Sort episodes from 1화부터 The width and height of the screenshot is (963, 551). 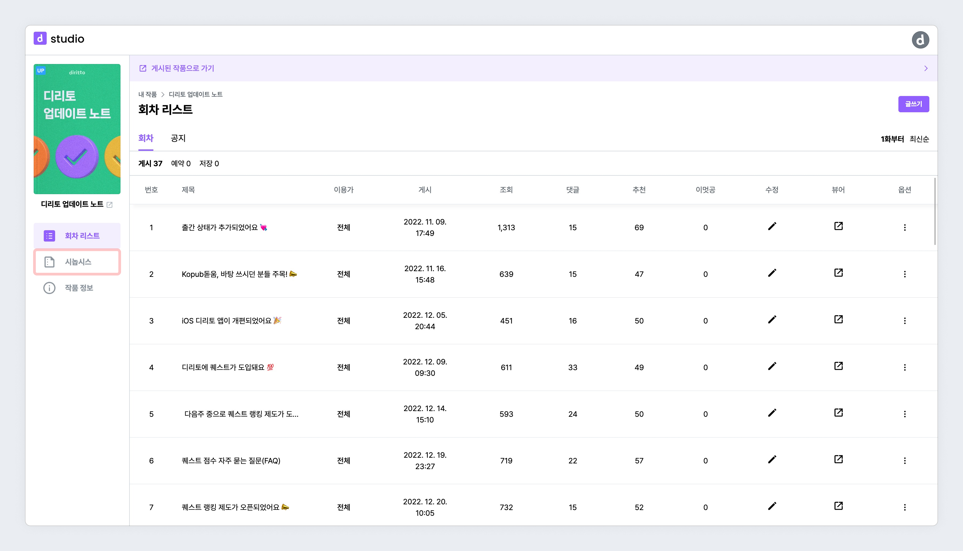pos(892,139)
